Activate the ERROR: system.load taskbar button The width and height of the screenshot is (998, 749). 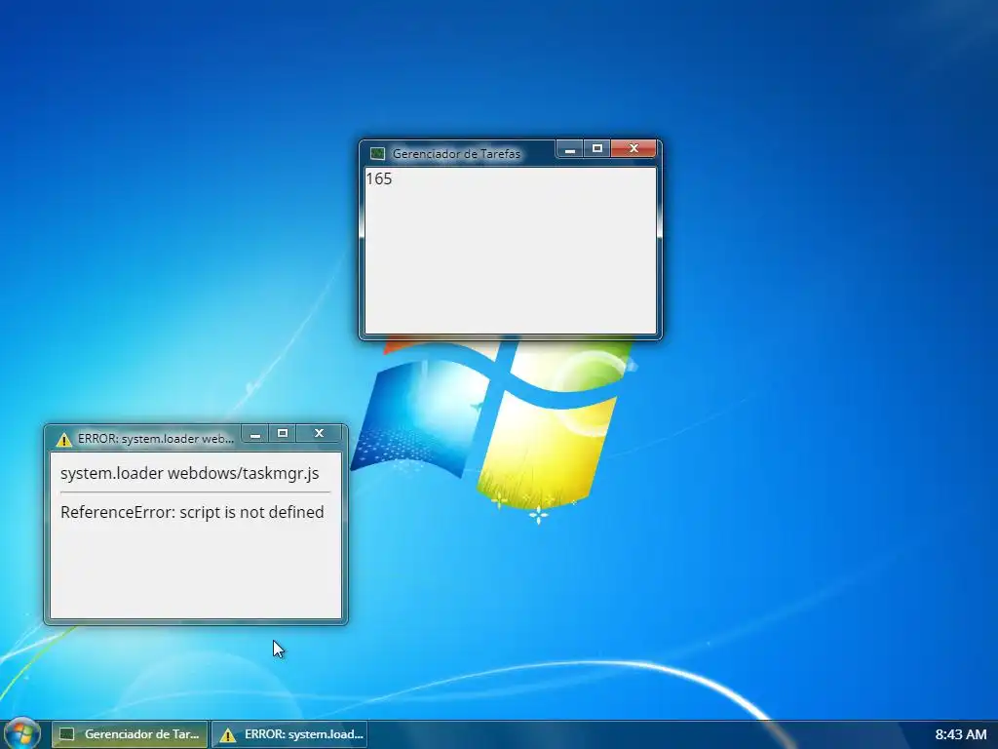click(291, 734)
